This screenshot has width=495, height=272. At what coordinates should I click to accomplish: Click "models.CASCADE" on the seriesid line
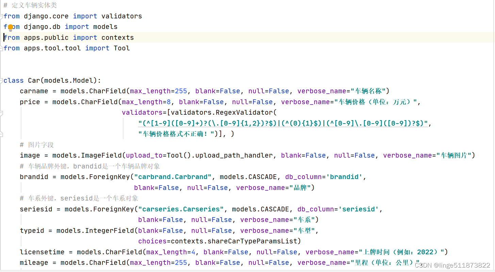tap(261, 209)
